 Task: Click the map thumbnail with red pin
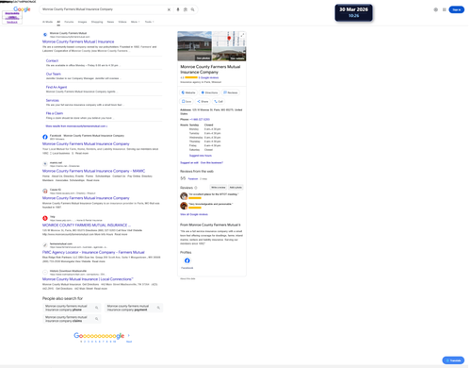pyautogui.click(x=229, y=39)
